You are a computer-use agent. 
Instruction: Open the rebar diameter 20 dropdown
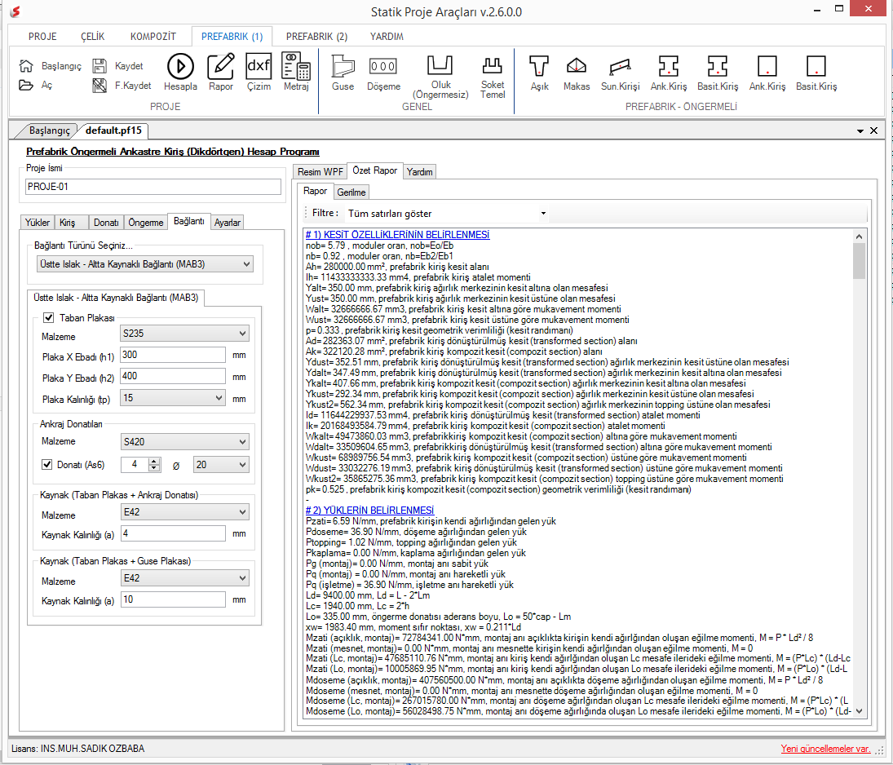pos(221,465)
